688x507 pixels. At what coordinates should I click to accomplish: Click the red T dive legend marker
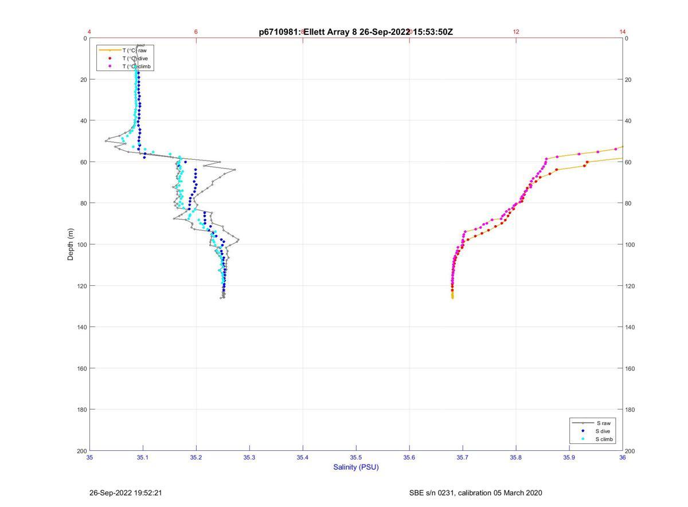click(110, 58)
